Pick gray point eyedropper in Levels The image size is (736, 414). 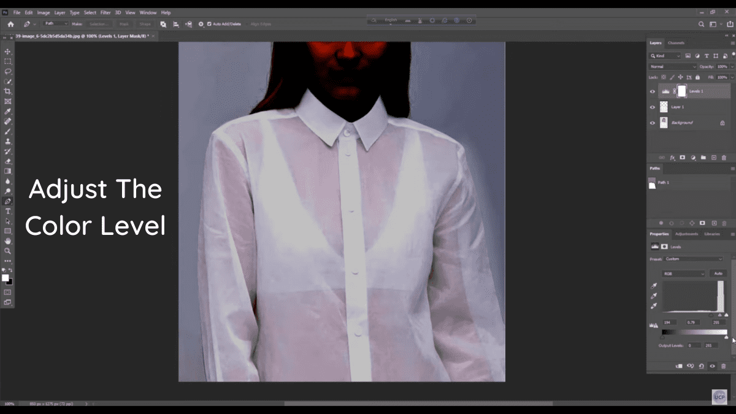coord(654,296)
